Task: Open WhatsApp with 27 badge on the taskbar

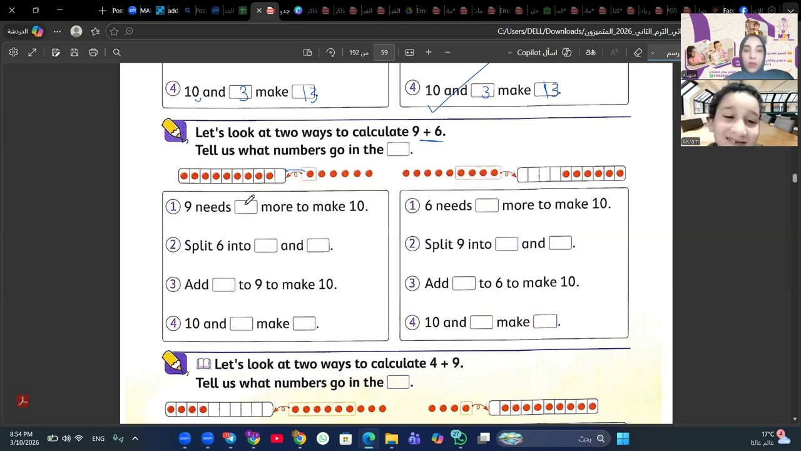Action: point(460,438)
